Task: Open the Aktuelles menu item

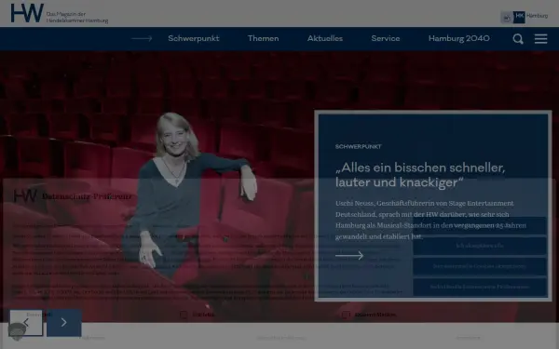Action: (x=325, y=38)
